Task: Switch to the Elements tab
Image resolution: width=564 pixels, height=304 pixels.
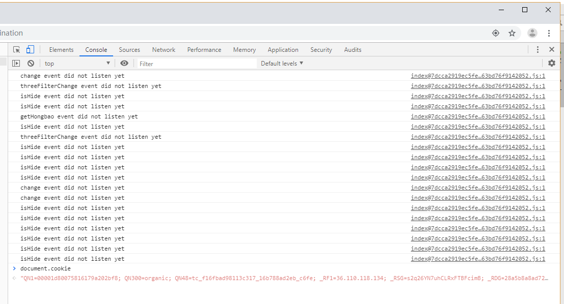Action: click(61, 50)
